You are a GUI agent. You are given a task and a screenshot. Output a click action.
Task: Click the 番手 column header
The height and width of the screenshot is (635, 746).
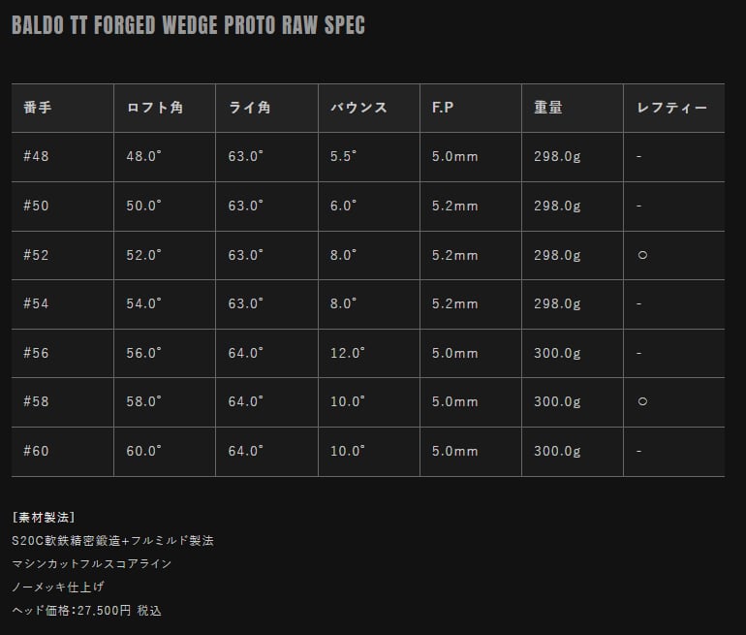pos(38,108)
